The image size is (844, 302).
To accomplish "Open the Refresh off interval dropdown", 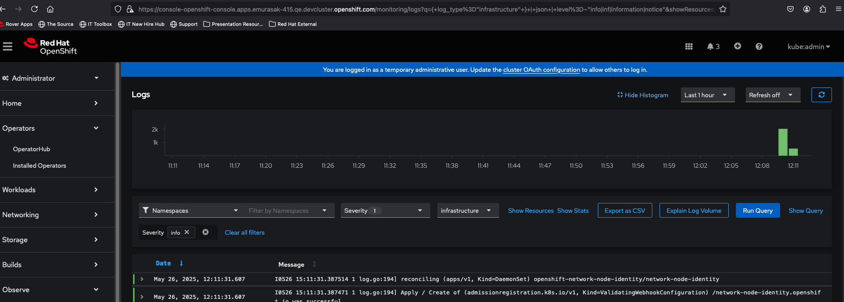I will pos(772,95).
